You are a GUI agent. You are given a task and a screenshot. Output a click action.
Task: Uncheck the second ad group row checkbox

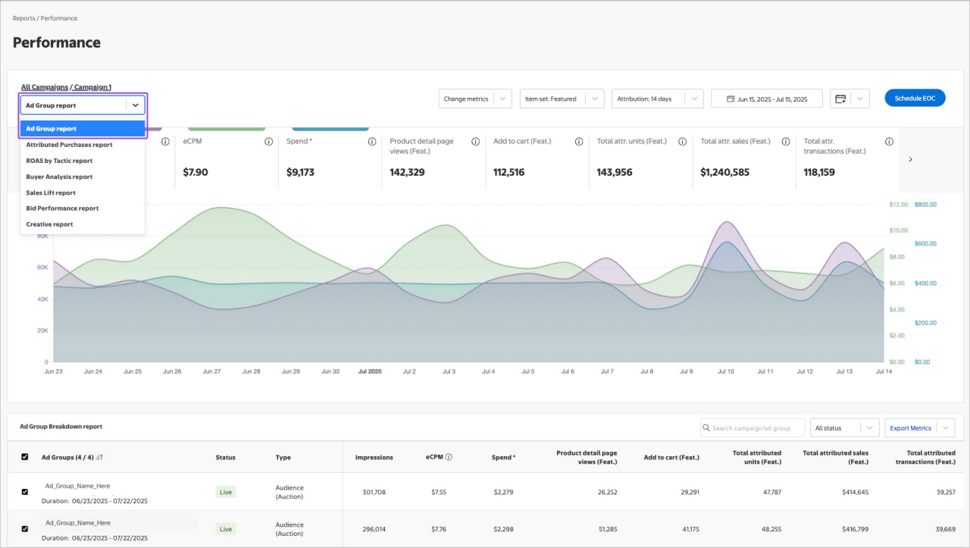coord(25,528)
